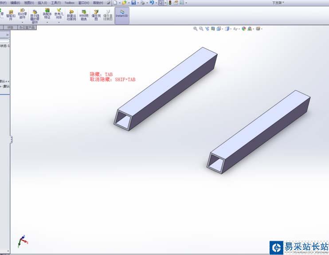Screen dimensions: 329x255
Task: Toggle the Instant3D button
Action: pyautogui.click(x=122, y=16)
